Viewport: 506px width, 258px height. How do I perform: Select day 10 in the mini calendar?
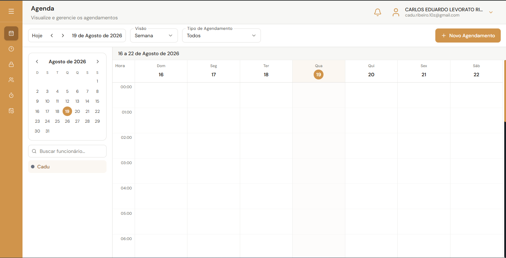[47, 101]
